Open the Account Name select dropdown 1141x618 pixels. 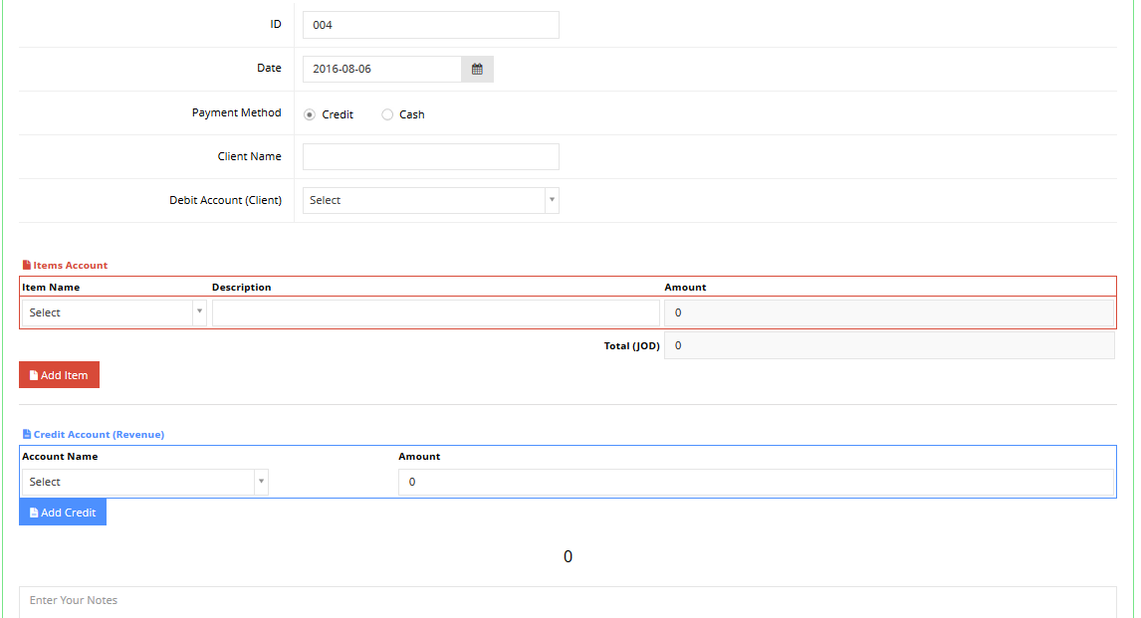pyautogui.click(x=145, y=482)
